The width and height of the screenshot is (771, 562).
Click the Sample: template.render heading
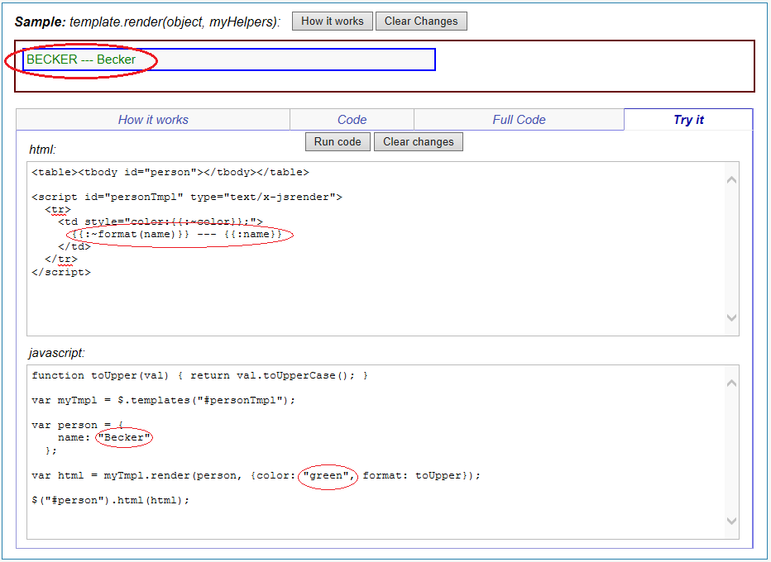point(147,21)
